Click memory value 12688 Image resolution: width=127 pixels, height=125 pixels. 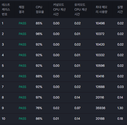pyautogui.click(x=100, y=87)
